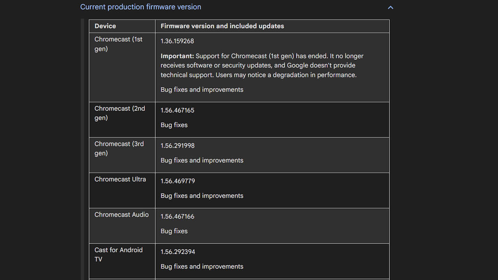Click the 'Chromecast (1st gen)' device cell
This screenshot has width=498, height=280.
pyautogui.click(x=118, y=44)
